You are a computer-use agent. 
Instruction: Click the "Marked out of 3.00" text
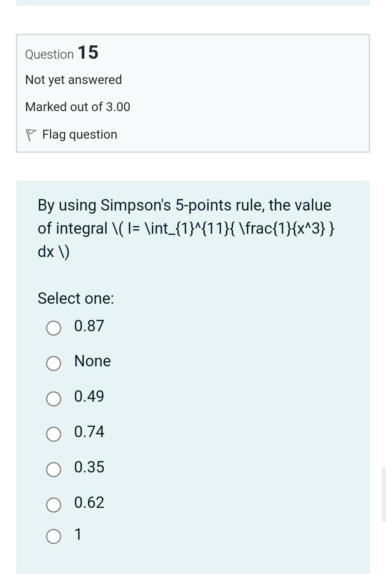[x=78, y=107]
